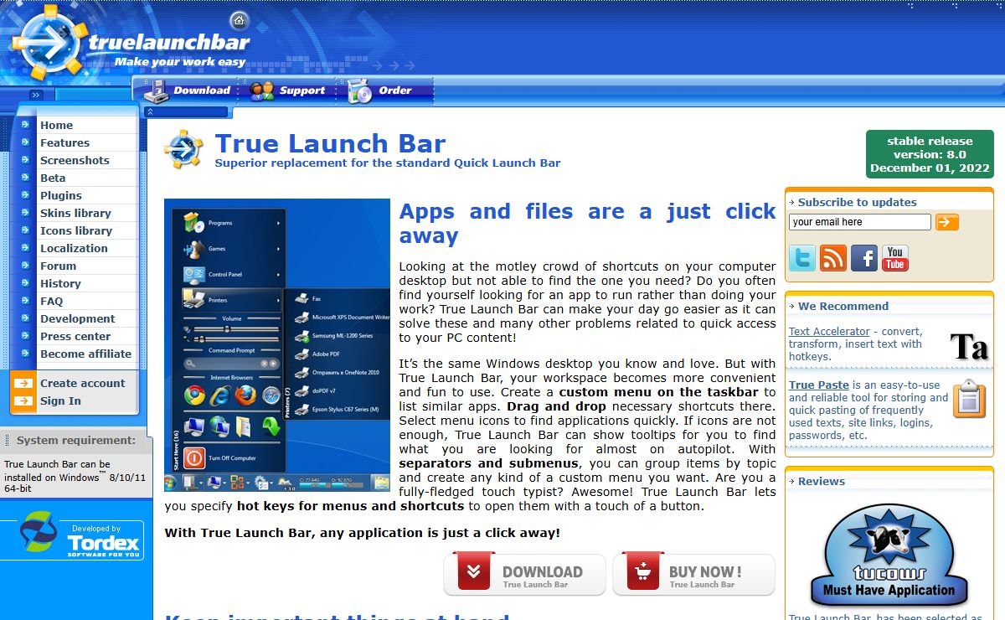Image resolution: width=1005 pixels, height=620 pixels.
Task: Collapse the sidebar using the double-chevron button
Action: 36,96
